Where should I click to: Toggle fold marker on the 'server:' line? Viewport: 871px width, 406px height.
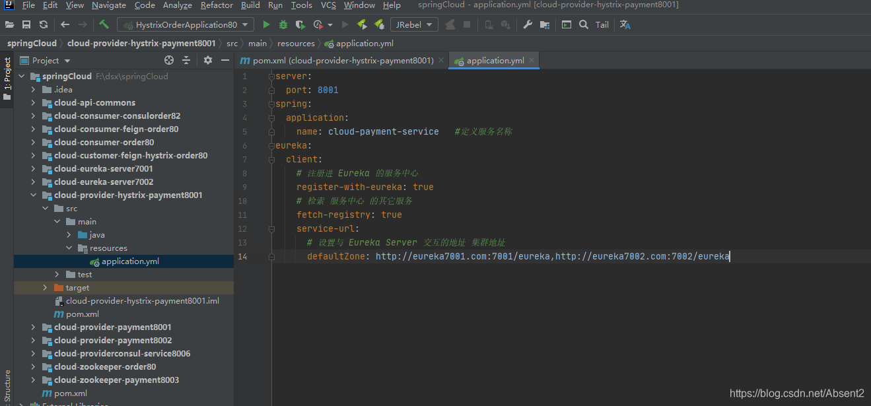271,77
